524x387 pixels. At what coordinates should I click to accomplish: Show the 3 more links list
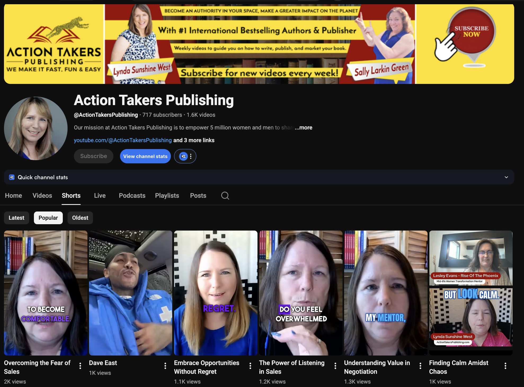pyautogui.click(x=194, y=140)
